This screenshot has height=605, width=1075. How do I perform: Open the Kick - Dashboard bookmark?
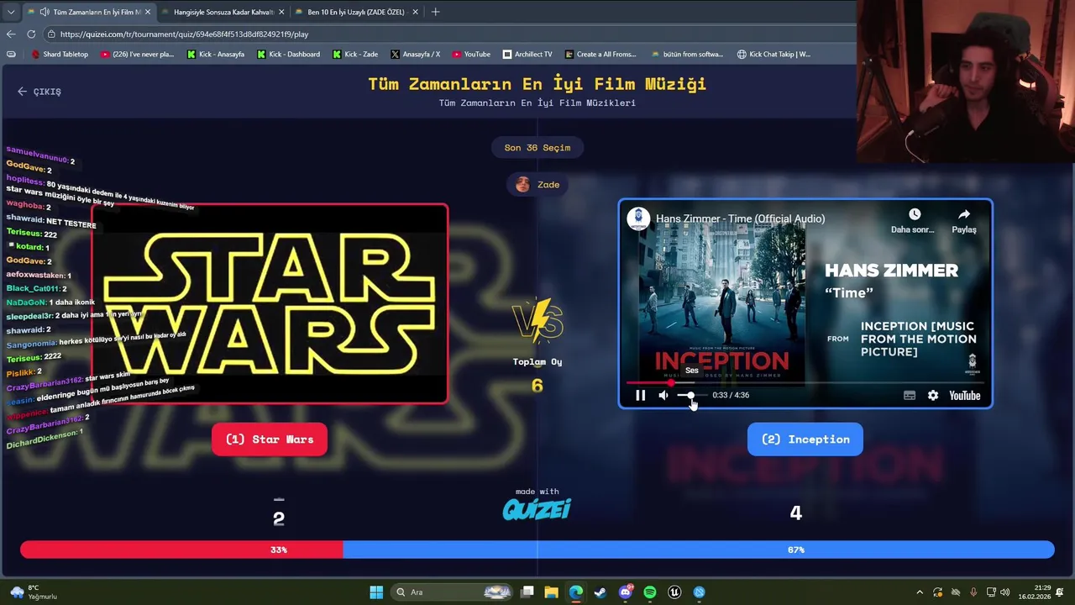pos(289,54)
